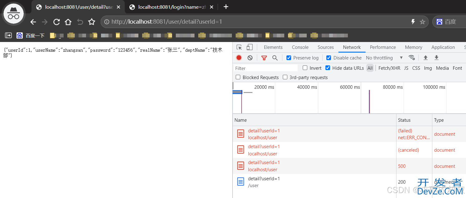This screenshot has height=198, width=466.
Task: Reload the page with refresh icon
Action: [x=56, y=22]
